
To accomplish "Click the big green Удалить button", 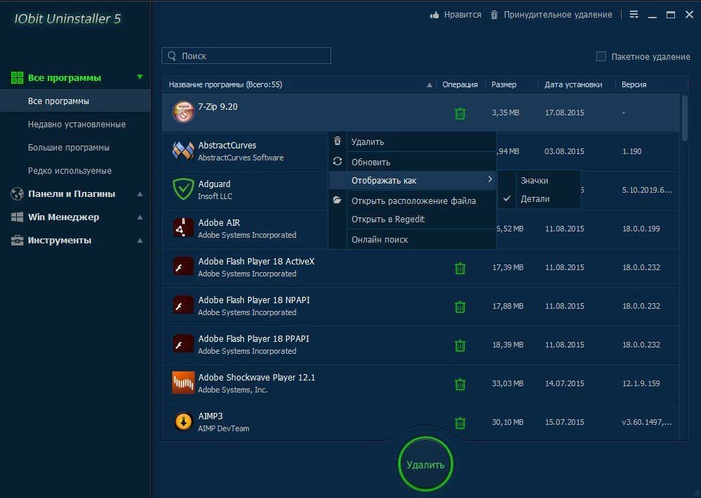I will tap(425, 464).
